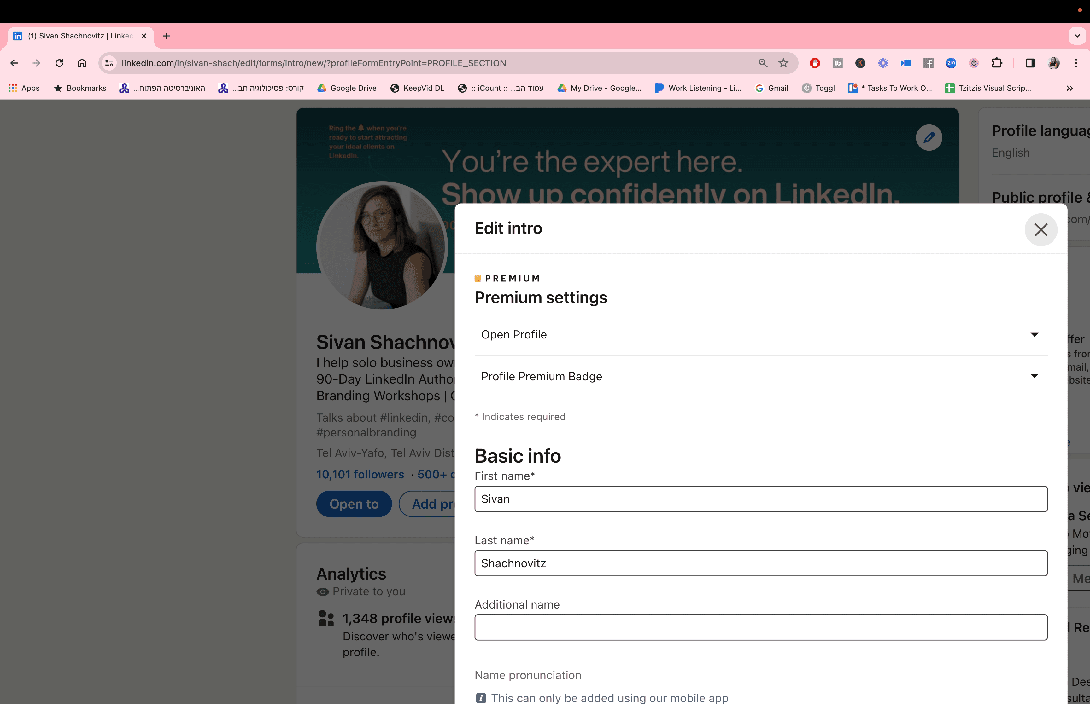Click the profile photo thumbnail
The height and width of the screenshot is (704, 1090).
(x=382, y=245)
